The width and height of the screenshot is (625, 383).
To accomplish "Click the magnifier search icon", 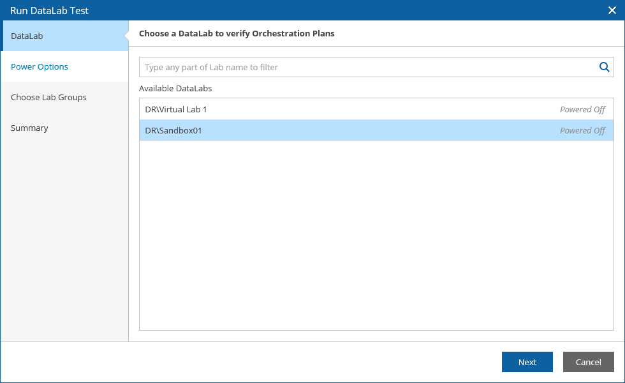I will (604, 67).
